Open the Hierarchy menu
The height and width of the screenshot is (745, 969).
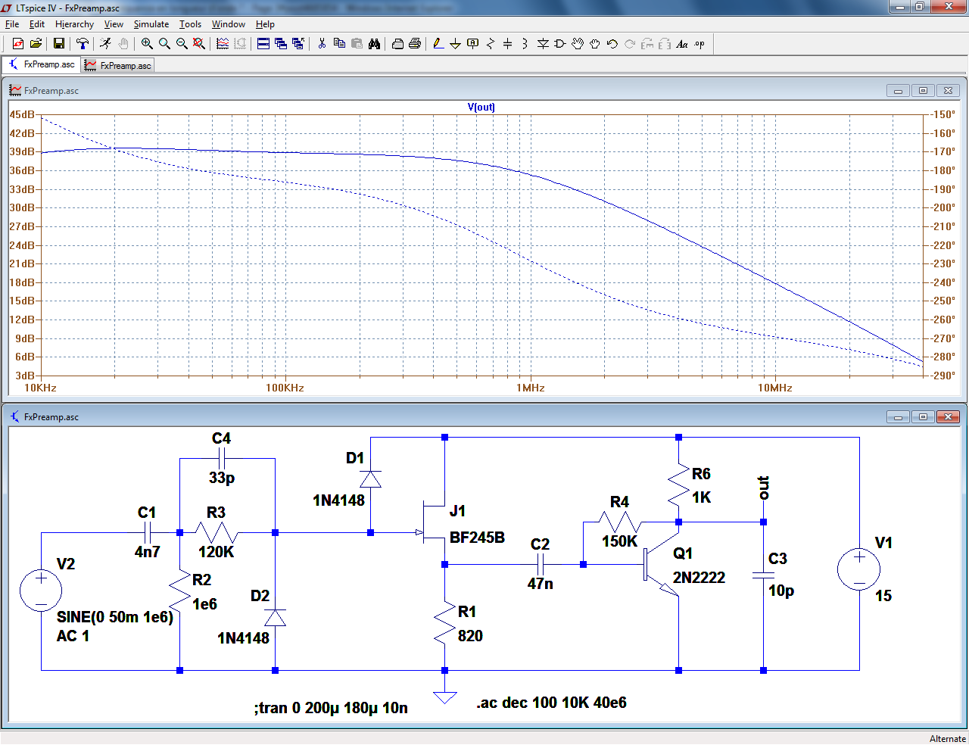[x=74, y=24]
